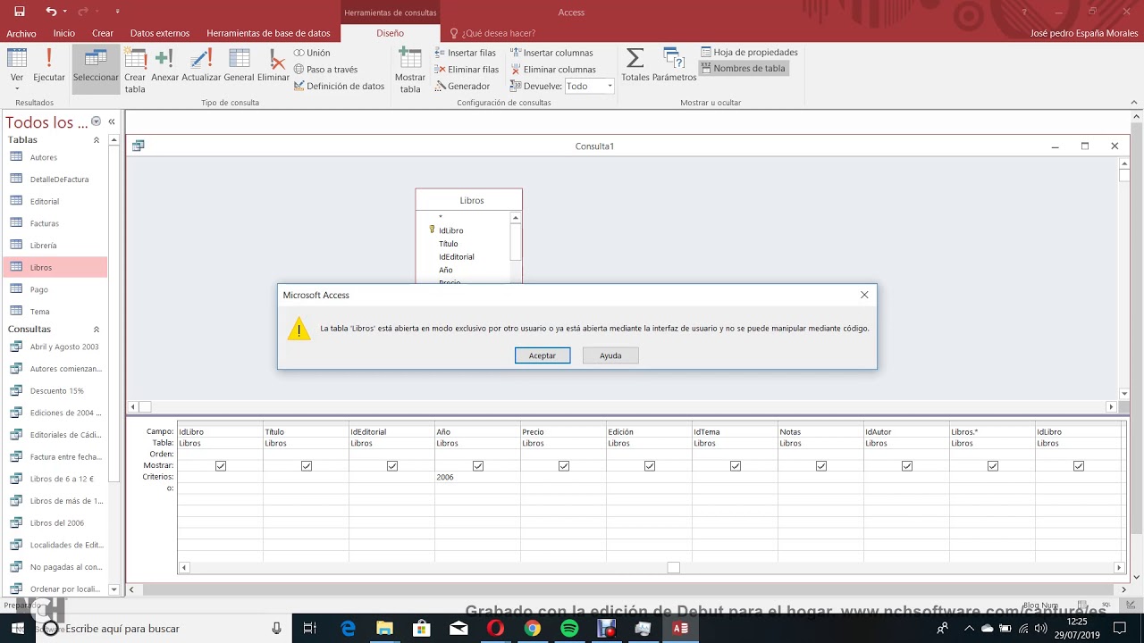Uncheck Mostrar for Notas column
The width and height of the screenshot is (1144, 643).
coord(821,466)
